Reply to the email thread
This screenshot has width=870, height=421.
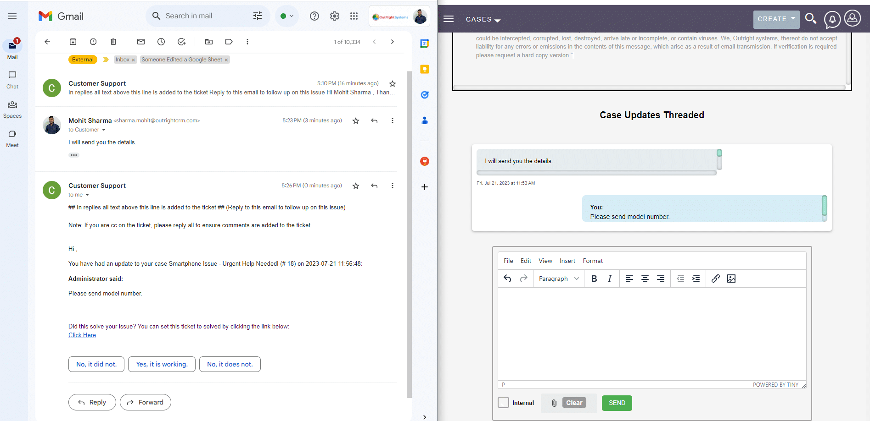(x=92, y=402)
